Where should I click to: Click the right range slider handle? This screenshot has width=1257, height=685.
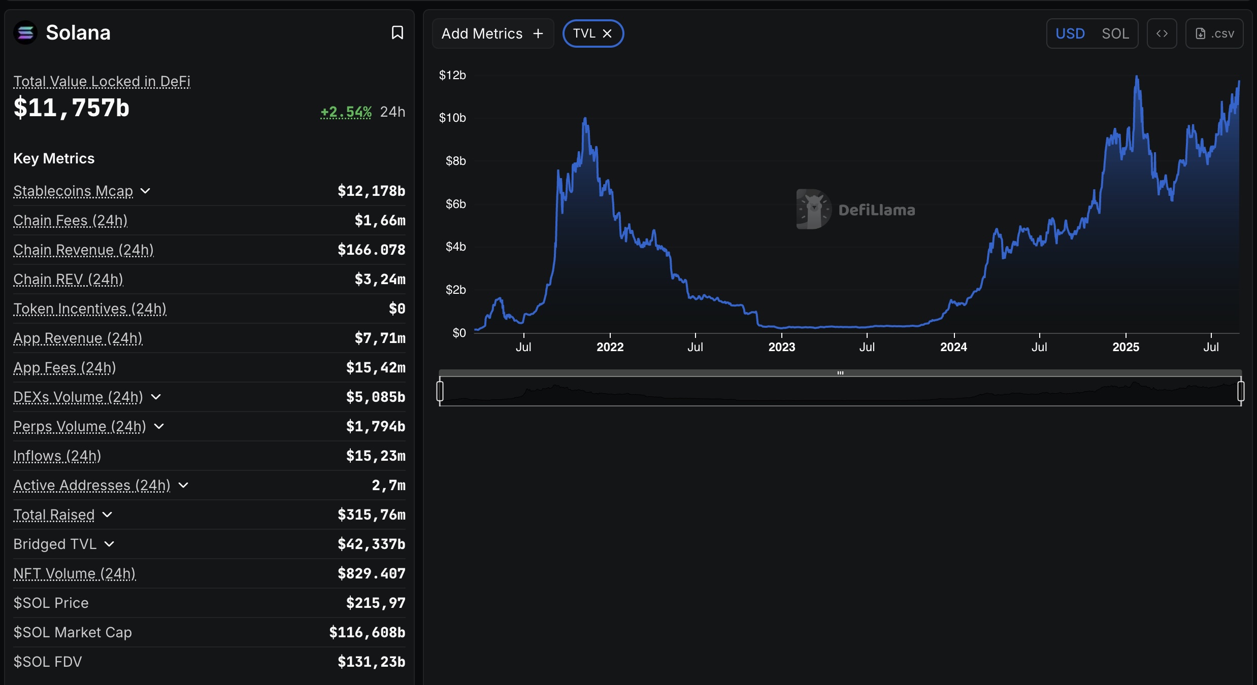point(1241,391)
